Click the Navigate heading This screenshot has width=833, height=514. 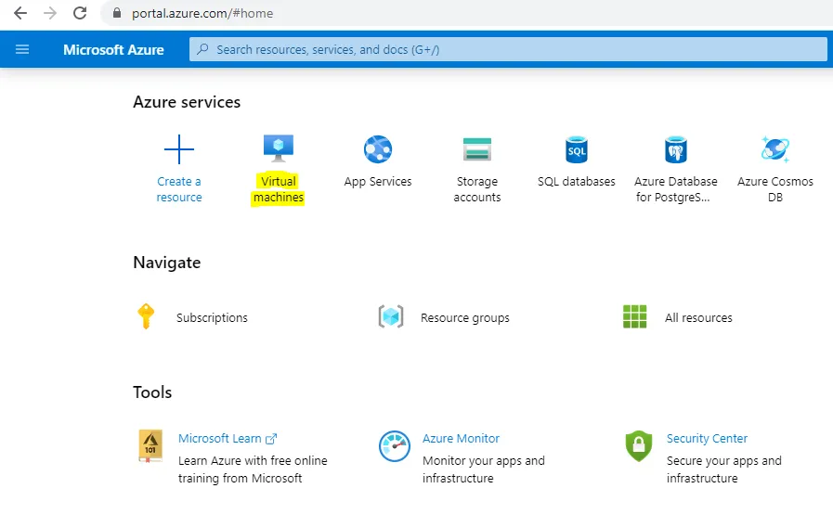click(x=167, y=263)
